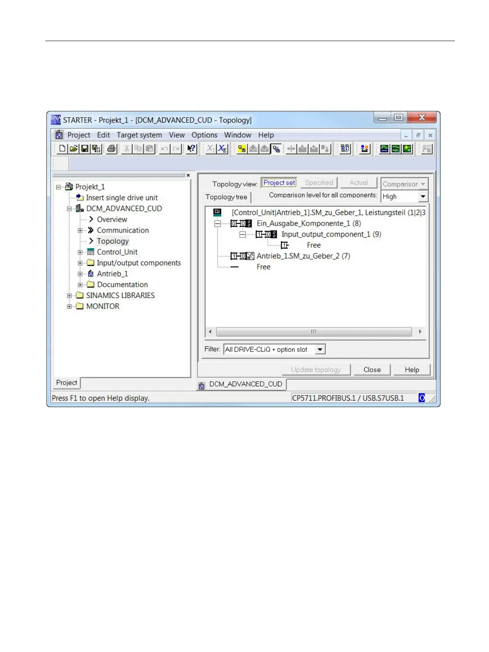Open the View menu

click(x=177, y=135)
